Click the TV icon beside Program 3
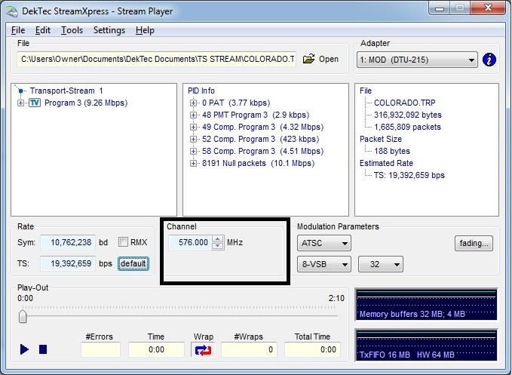 (x=35, y=103)
